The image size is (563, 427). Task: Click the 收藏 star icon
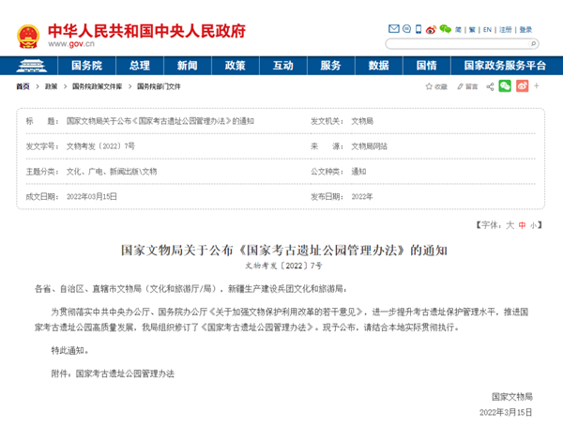click(x=429, y=86)
